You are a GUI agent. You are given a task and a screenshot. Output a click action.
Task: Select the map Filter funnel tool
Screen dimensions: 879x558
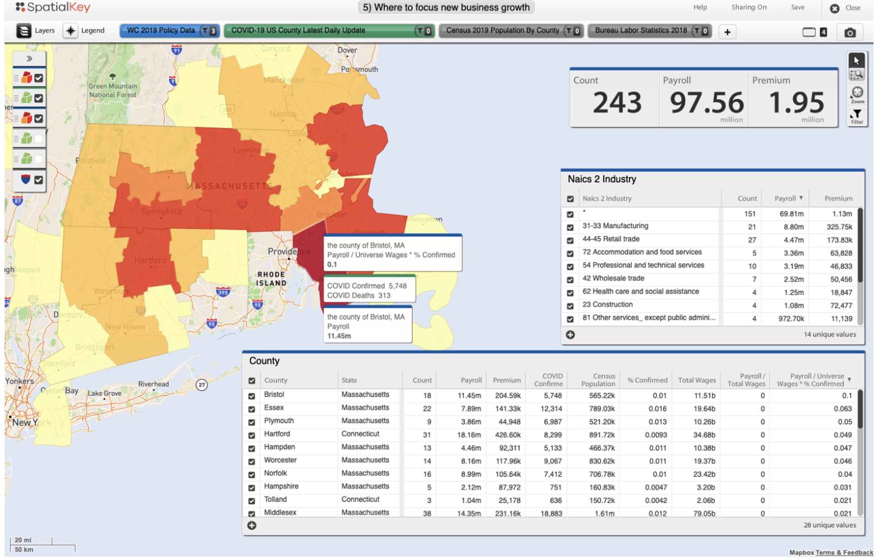tap(857, 115)
